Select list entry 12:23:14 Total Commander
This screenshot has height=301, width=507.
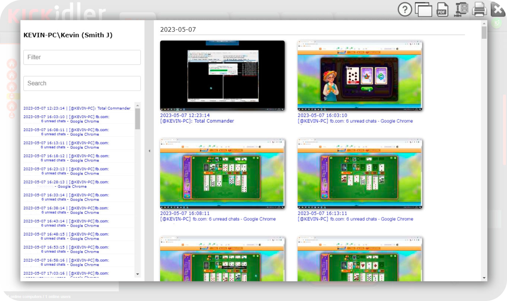[77, 108]
